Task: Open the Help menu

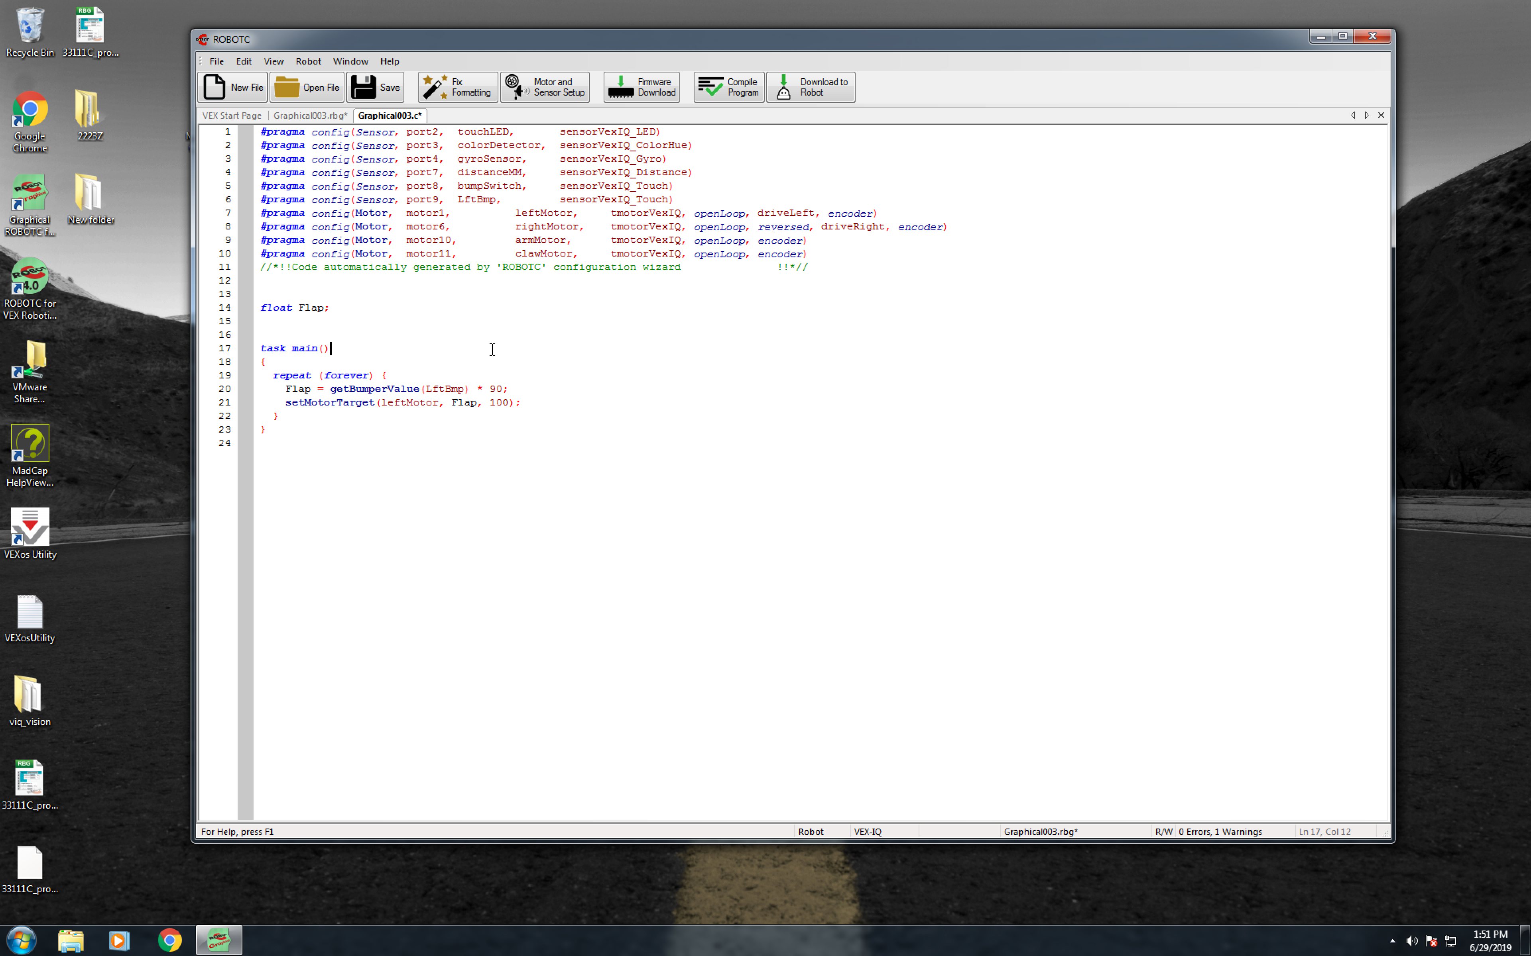Action: [x=389, y=61]
